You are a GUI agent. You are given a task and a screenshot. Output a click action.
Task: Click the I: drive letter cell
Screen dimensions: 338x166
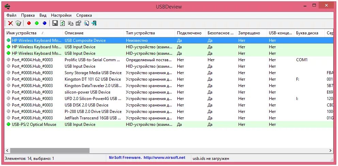point(297,98)
